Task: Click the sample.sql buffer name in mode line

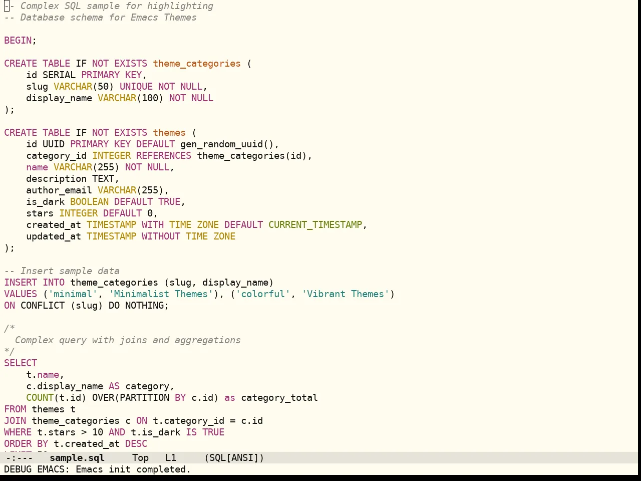Action: pyautogui.click(x=77, y=458)
